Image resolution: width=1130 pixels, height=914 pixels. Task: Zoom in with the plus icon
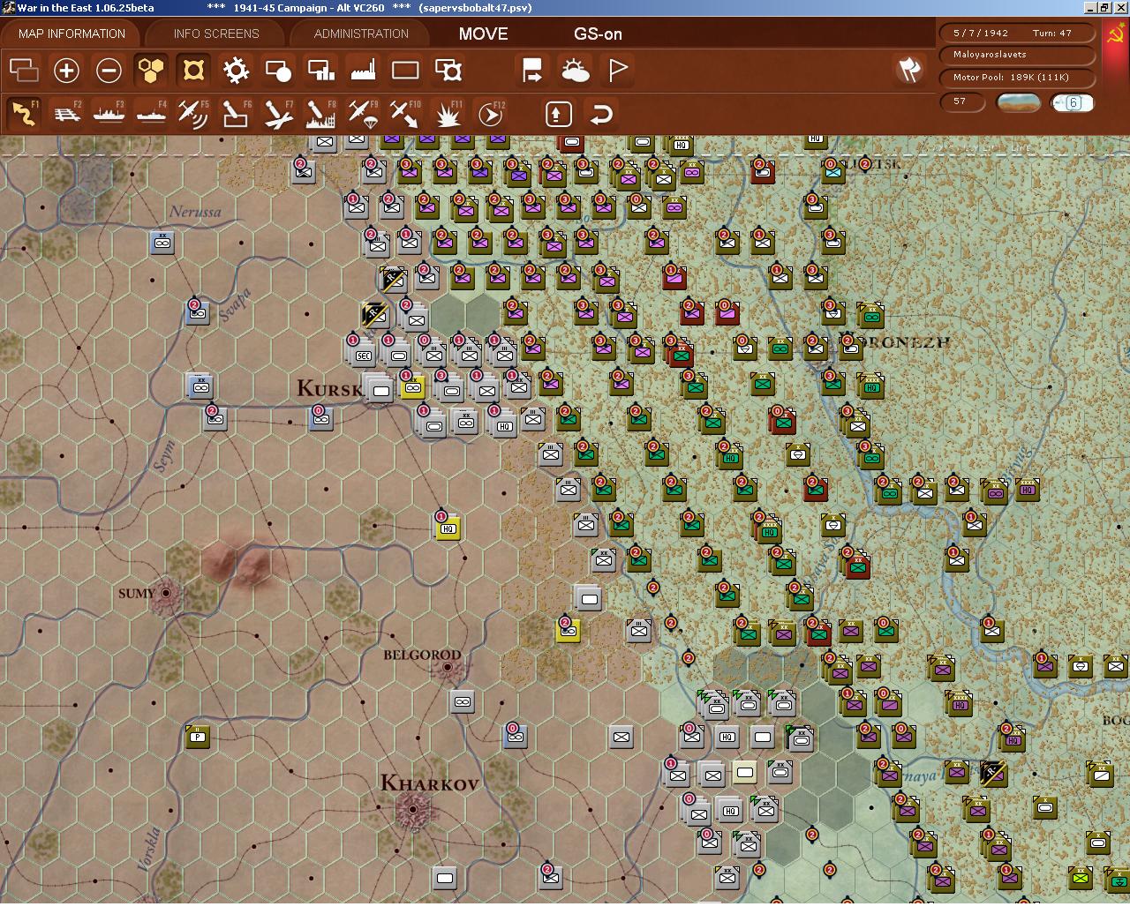(66, 70)
